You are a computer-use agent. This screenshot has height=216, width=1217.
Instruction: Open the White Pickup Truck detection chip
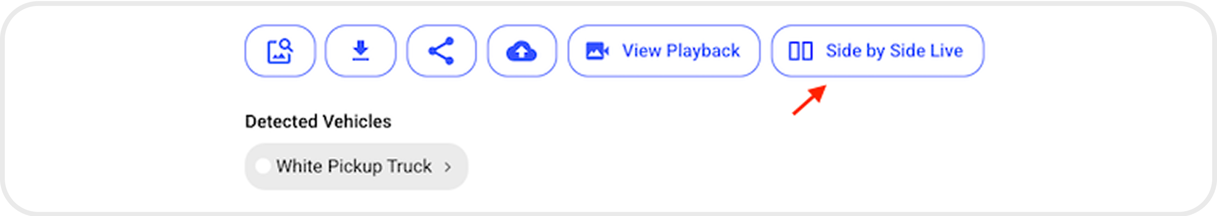click(356, 166)
